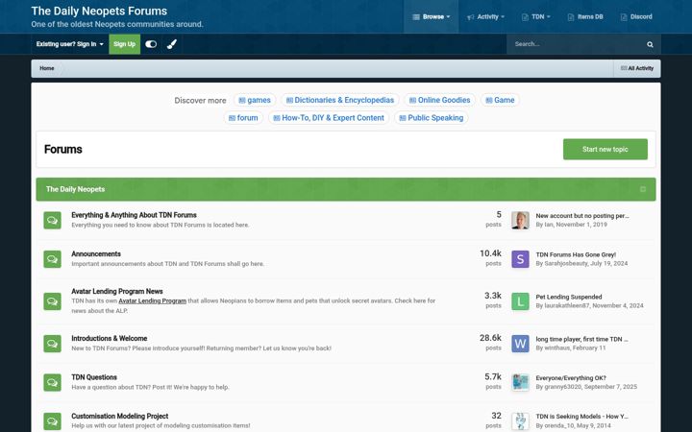Open author link granny63020
The image size is (692, 432).
562,387
